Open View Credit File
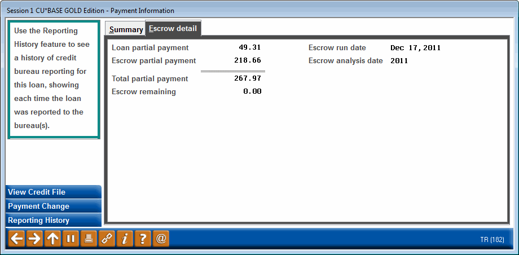 [x=53, y=192]
